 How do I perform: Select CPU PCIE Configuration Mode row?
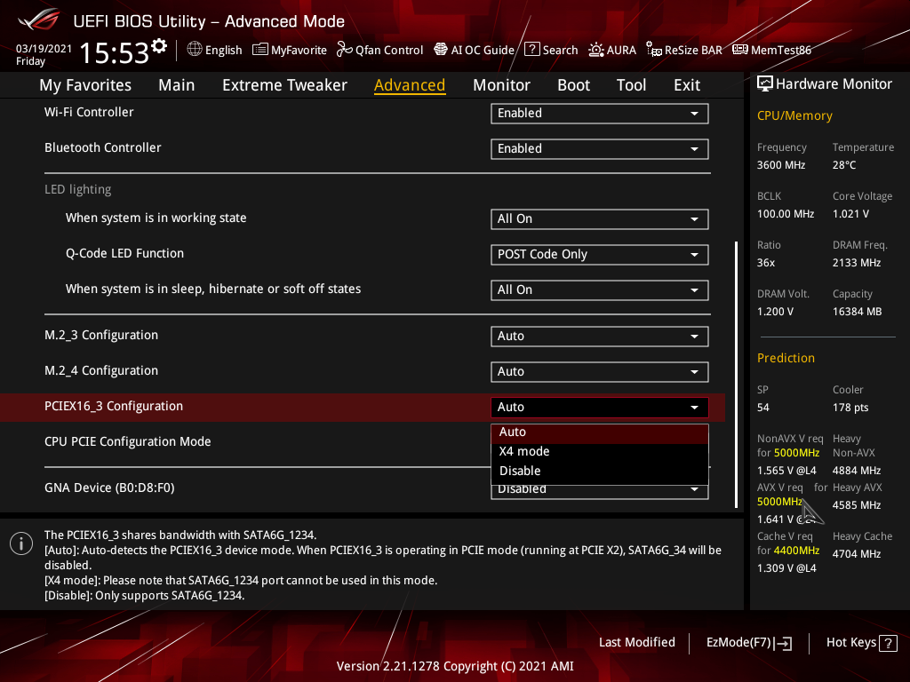[x=128, y=442]
